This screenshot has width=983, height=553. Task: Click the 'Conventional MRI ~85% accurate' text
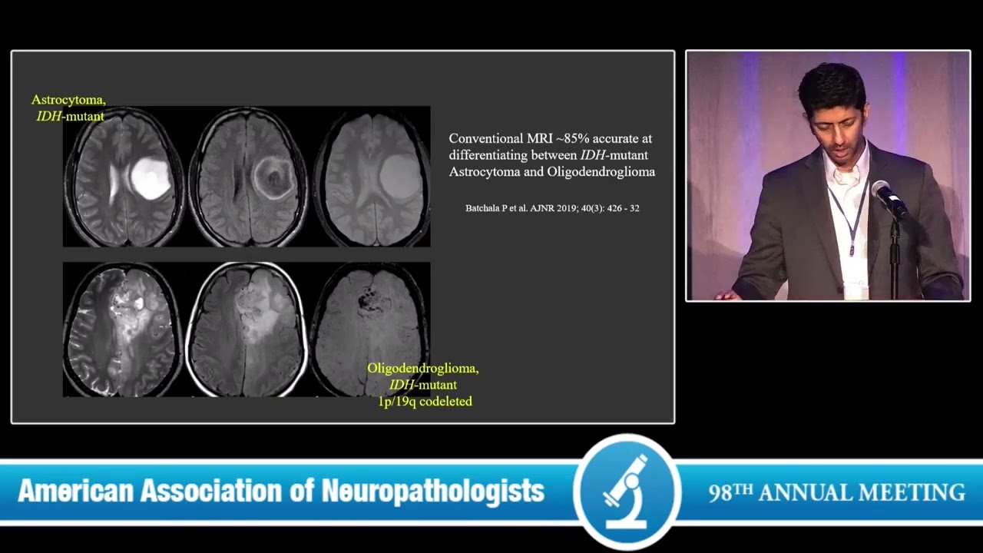pos(551,155)
